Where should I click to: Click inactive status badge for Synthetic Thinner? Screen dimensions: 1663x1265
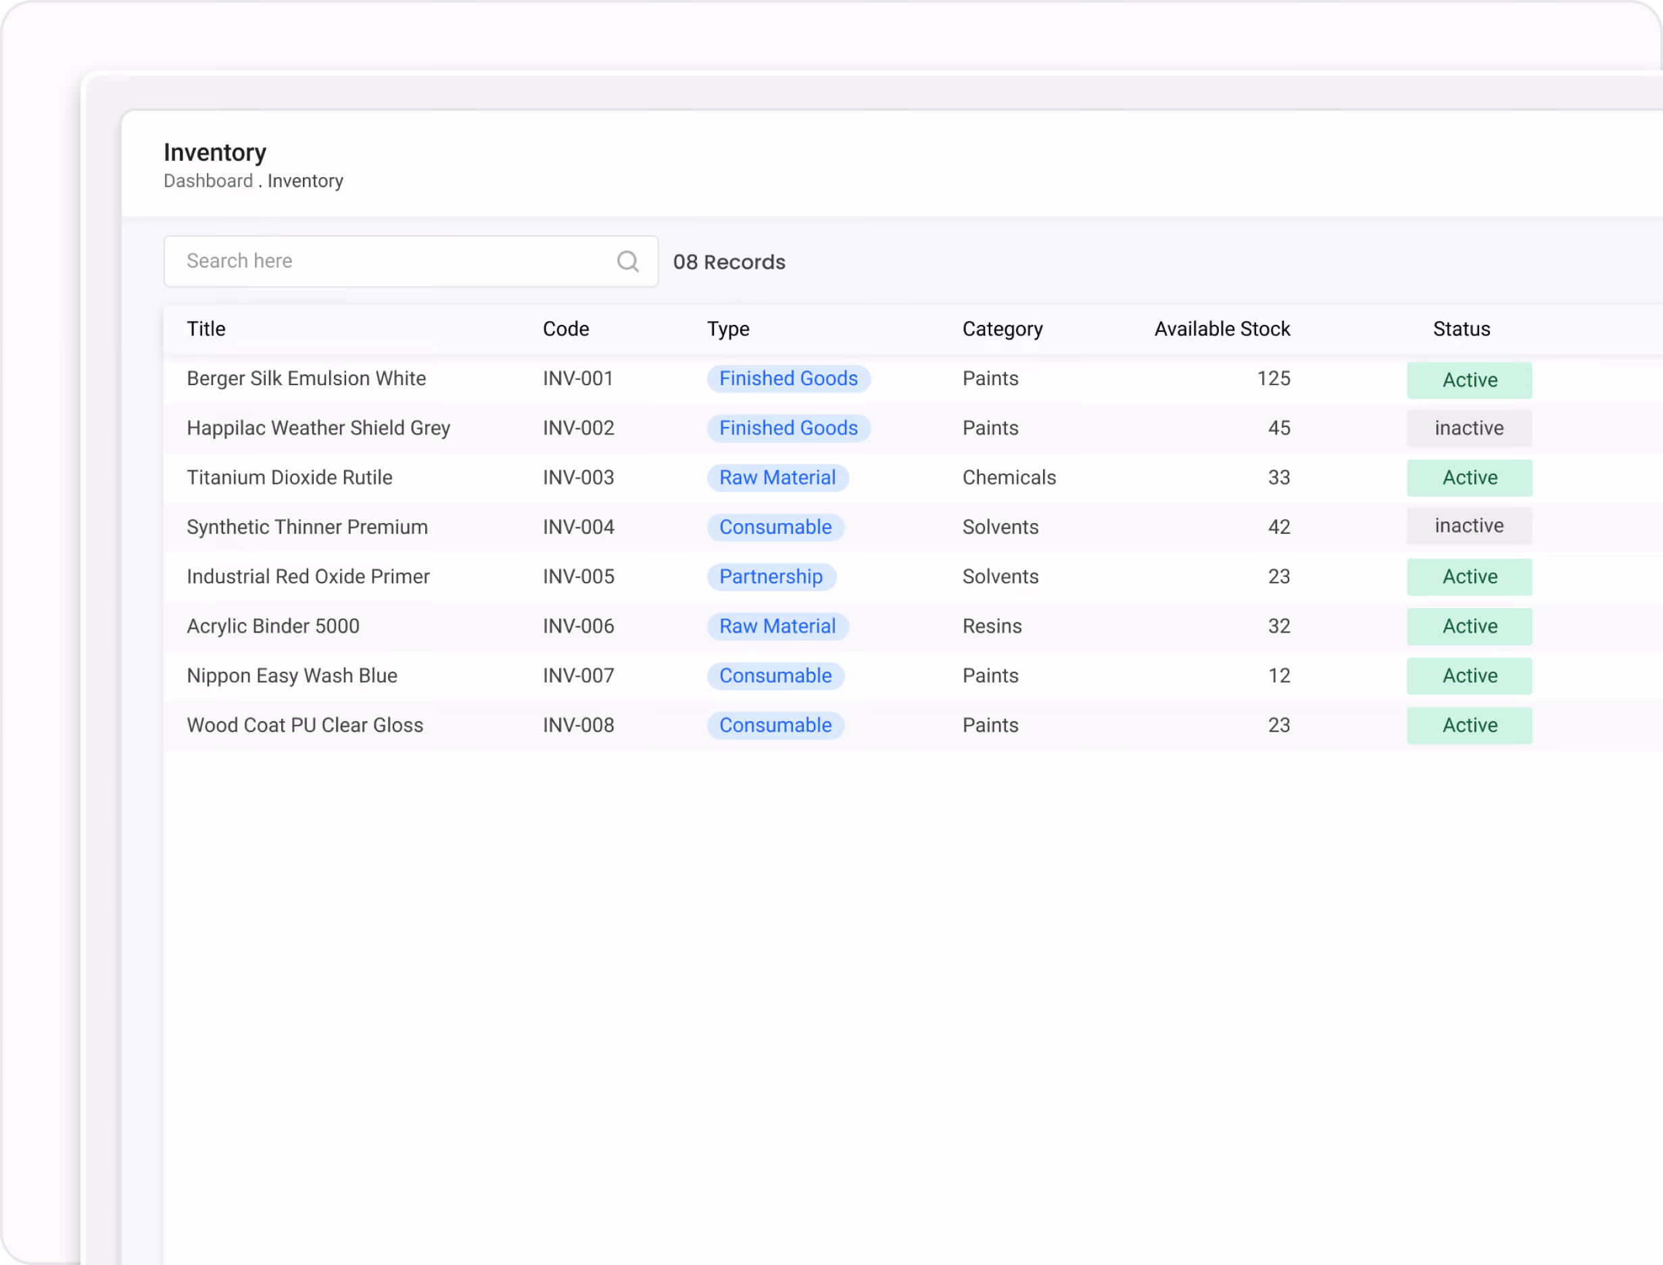pyautogui.click(x=1469, y=526)
